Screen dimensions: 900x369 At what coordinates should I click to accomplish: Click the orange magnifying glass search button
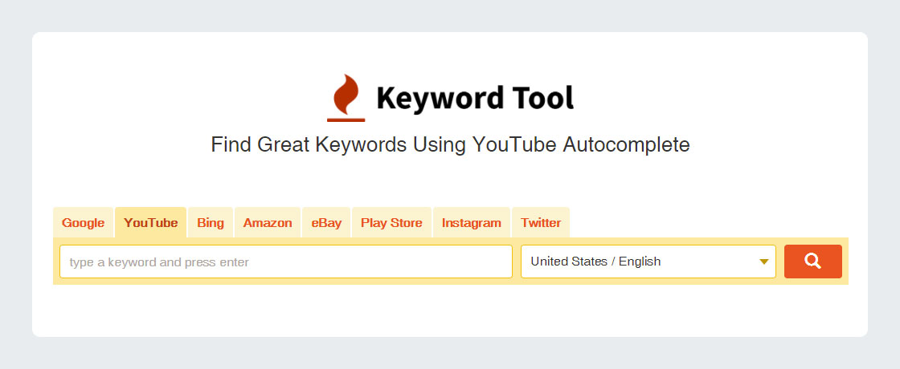[812, 262]
